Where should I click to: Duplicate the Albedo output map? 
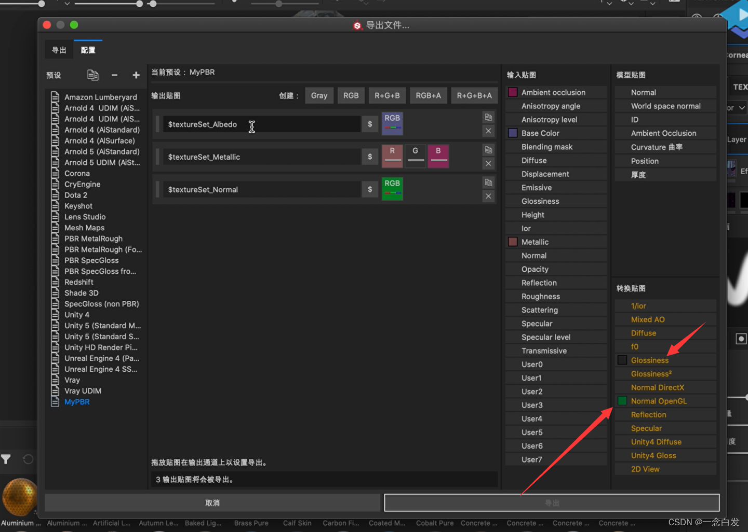(x=488, y=117)
